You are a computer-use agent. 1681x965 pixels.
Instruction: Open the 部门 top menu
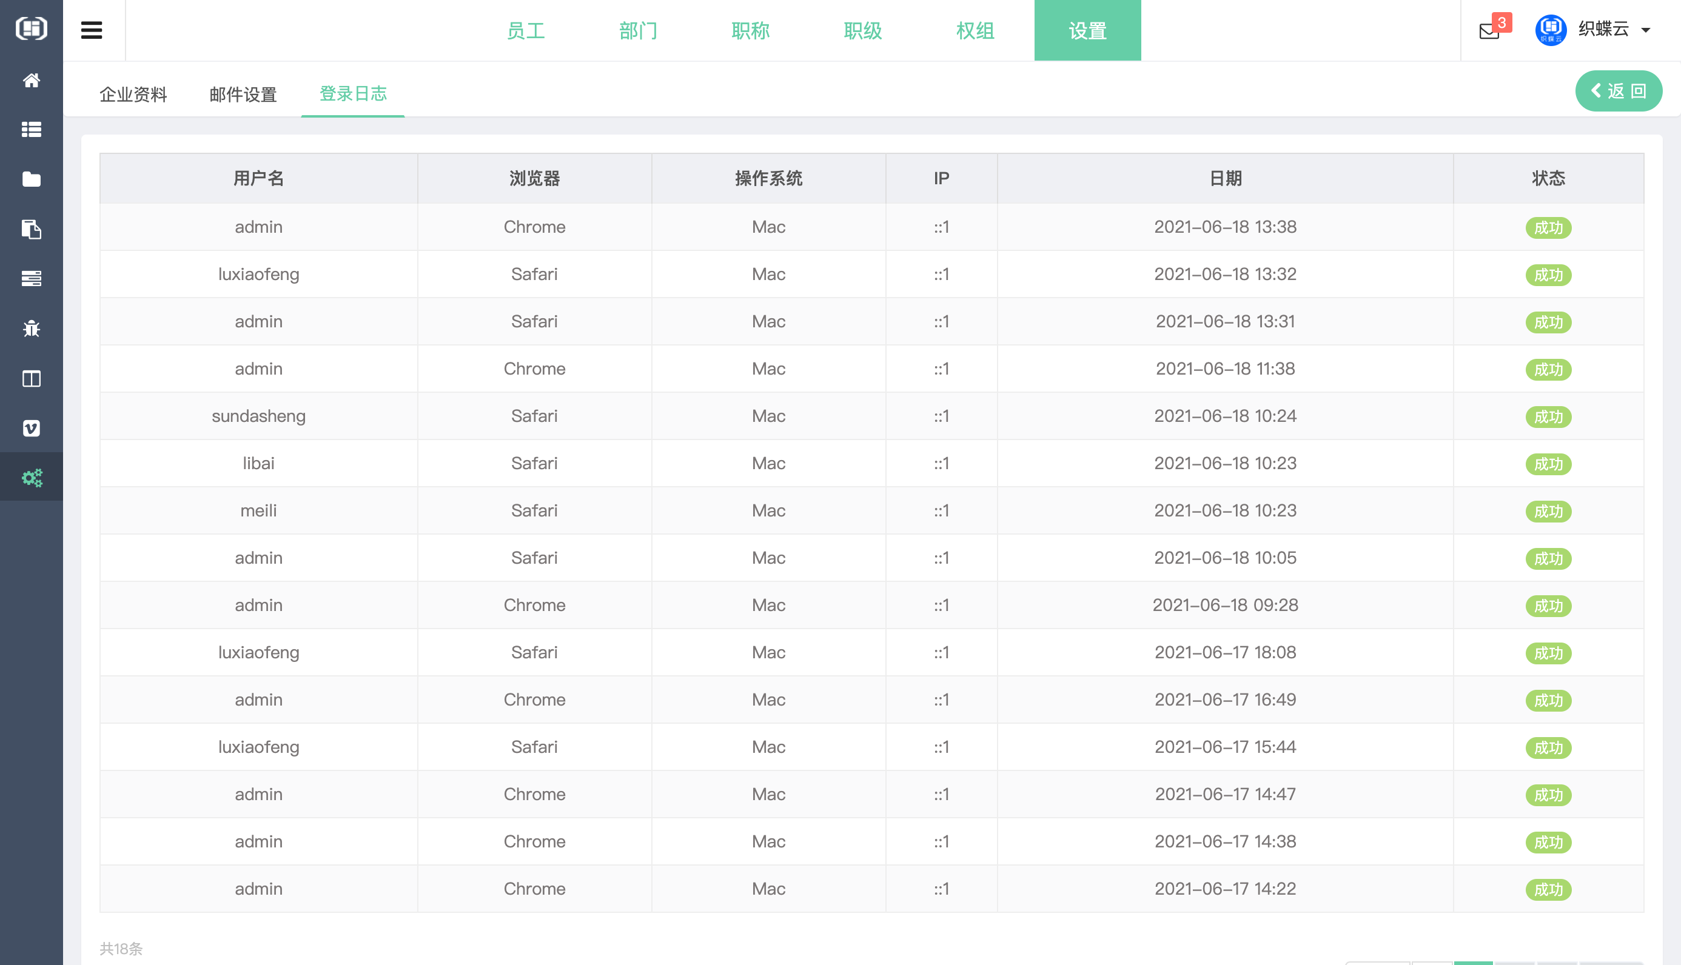pyautogui.click(x=638, y=30)
